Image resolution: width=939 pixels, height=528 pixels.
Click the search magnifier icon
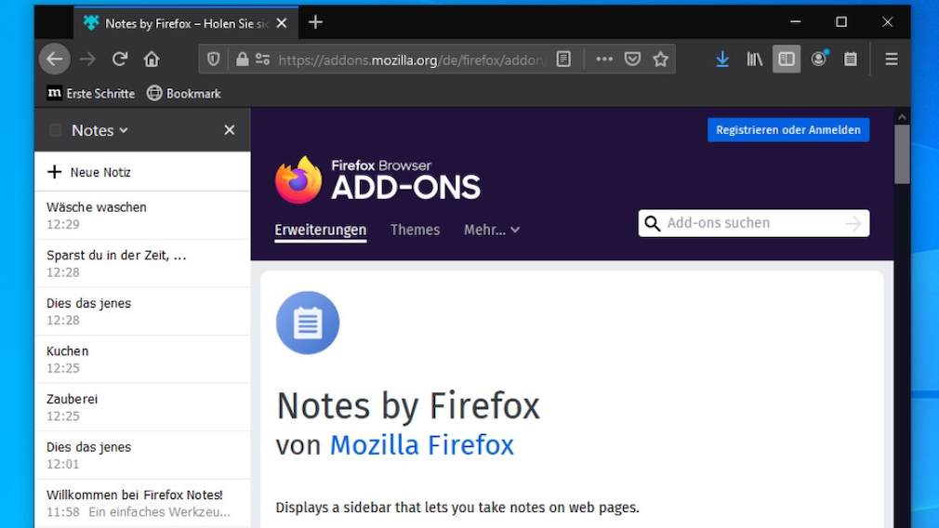(x=652, y=223)
